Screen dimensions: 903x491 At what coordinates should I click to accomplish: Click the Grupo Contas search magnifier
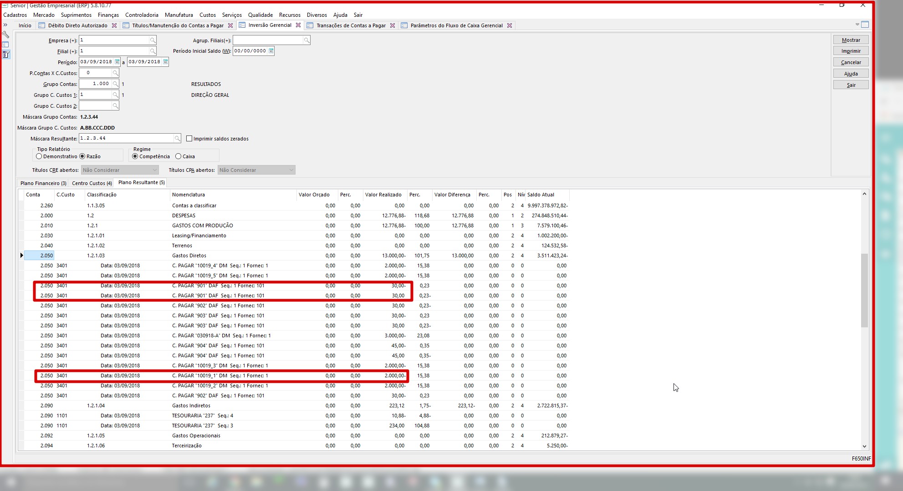pyautogui.click(x=116, y=84)
